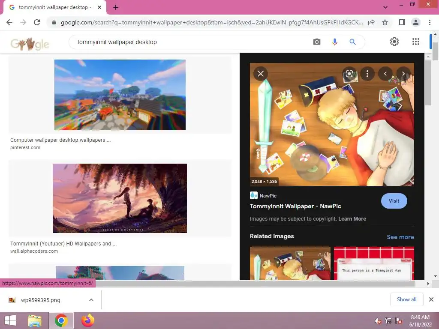This screenshot has height=329, width=439.
Task: Share this page from address bar
Action: tap(371, 22)
